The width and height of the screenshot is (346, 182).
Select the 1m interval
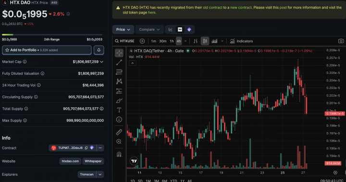pyautogui.click(x=154, y=41)
